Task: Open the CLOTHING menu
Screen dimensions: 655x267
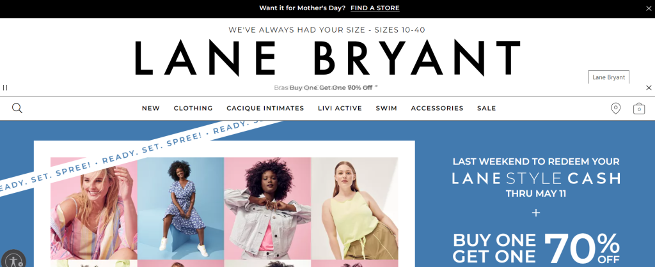Action: point(193,108)
